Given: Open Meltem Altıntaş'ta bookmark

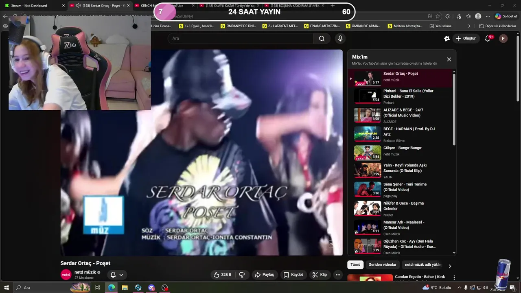Looking at the screenshot, I should pos(405,26).
